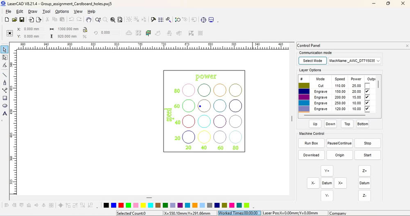410x216 pixels.
Task: Select the Text tool
Action: [5, 114]
